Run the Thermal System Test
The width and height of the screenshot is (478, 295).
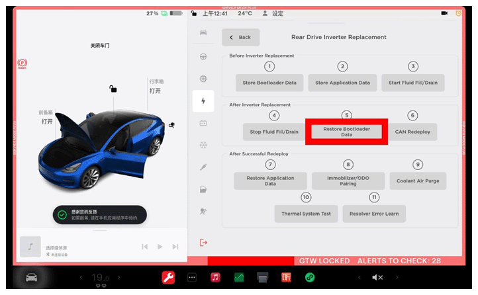coord(306,214)
